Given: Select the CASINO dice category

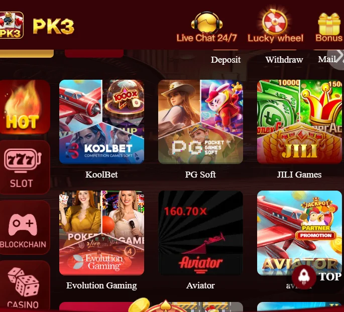Looking at the screenshot, I should (x=25, y=286).
